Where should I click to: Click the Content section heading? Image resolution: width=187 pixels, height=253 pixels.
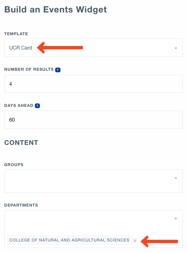(21, 143)
